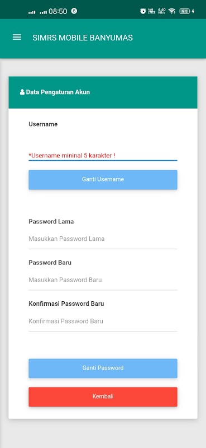Click the Ganti Username button

pyautogui.click(x=103, y=180)
